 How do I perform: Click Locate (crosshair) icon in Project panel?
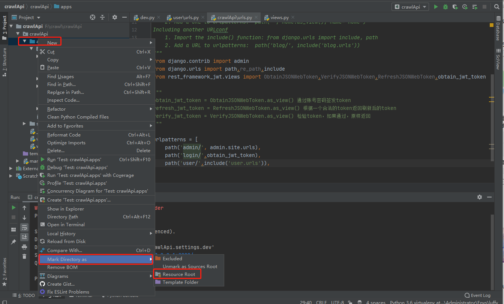click(93, 17)
